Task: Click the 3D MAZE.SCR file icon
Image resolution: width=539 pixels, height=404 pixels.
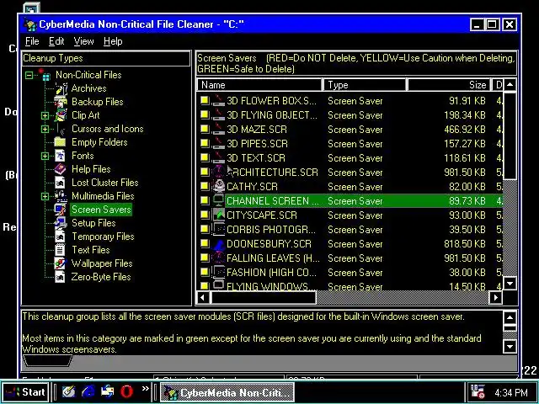Action: [x=218, y=130]
